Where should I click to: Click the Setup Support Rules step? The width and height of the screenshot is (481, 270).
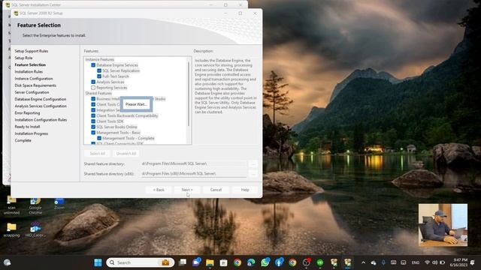click(x=32, y=51)
